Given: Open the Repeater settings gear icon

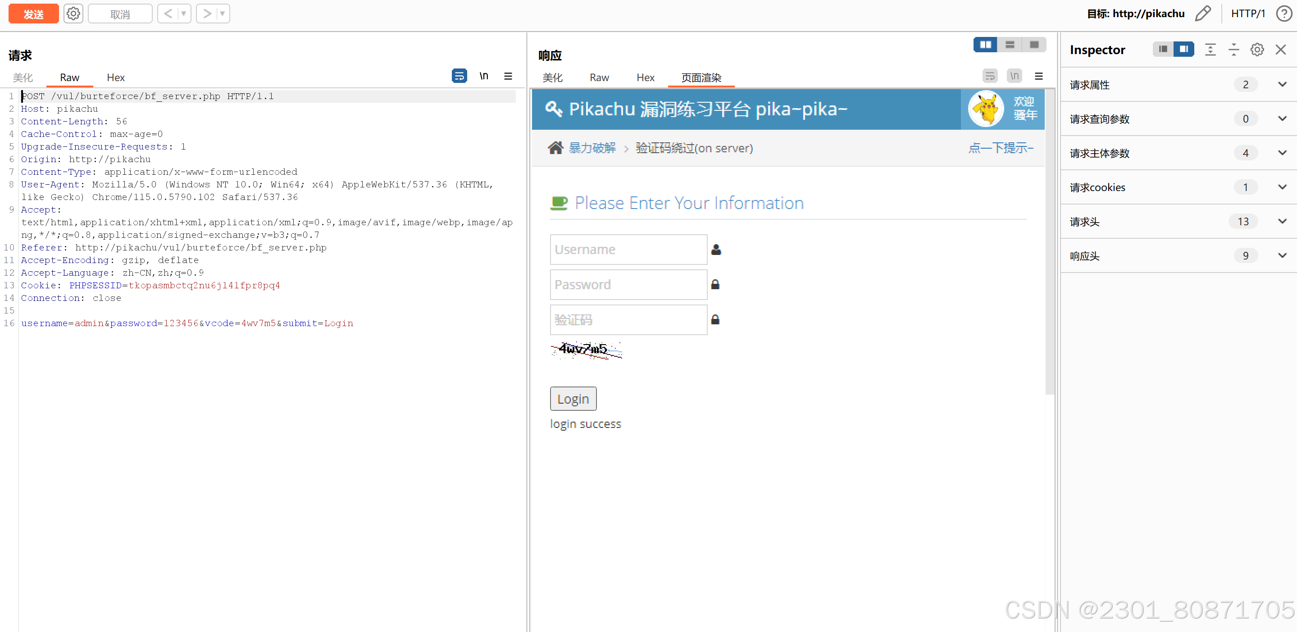Looking at the screenshot, I should click(x=73, y=14).
